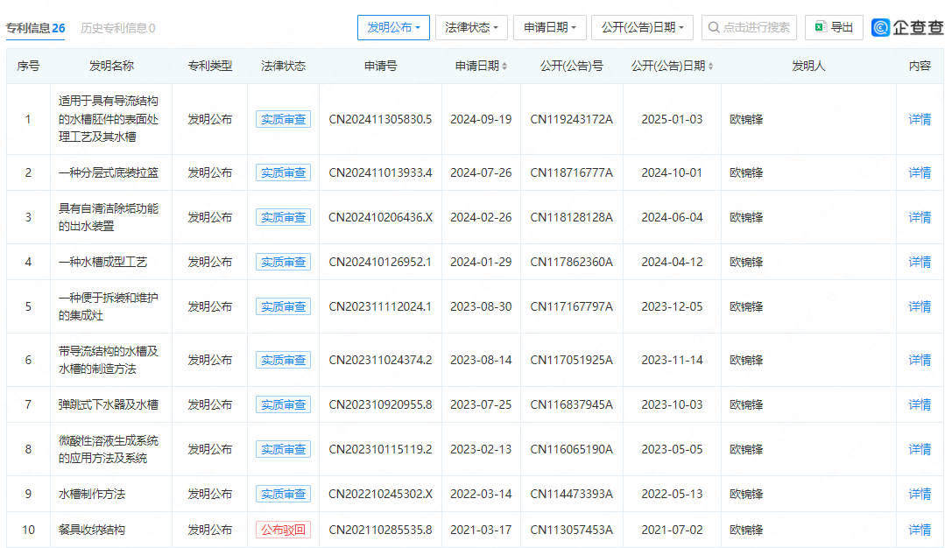Click application number CN202310115119.2
945x548 pixels.
click(x=380, y=449)
